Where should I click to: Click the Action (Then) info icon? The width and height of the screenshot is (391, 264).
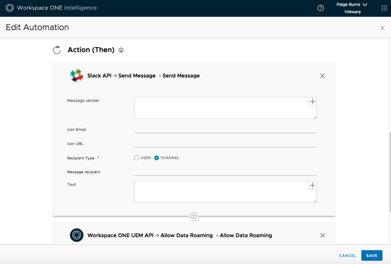(121, 50)
